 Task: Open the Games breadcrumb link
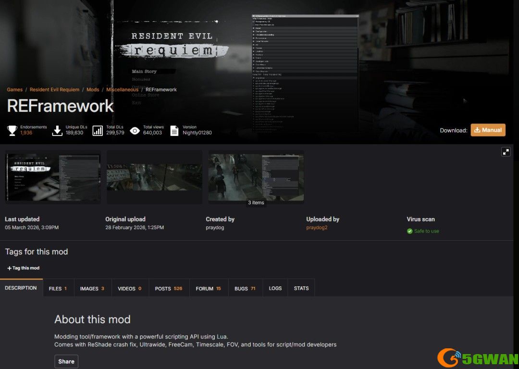14,90
